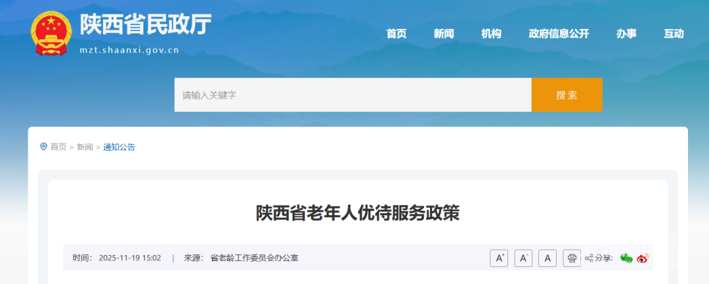Image resolution: width=709 pixels, height=284 pixels.
Task: Open the 通知公告 breadcrumb link
Action: (x=119, y=147)
